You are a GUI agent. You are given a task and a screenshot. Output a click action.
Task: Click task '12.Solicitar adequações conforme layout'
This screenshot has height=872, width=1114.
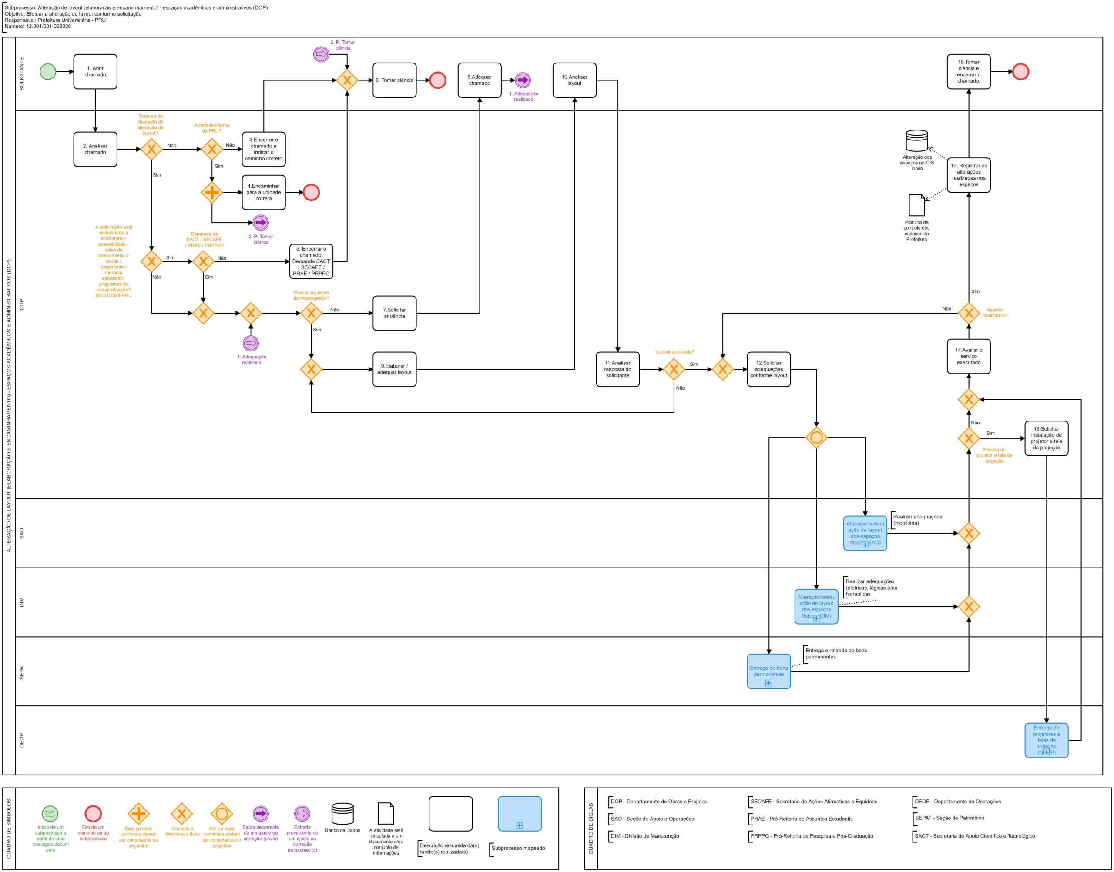click(768, 369)
